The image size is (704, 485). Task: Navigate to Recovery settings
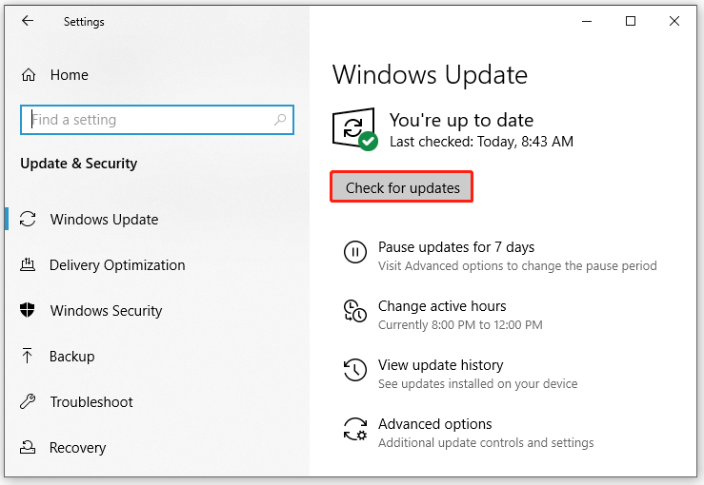click(77, 448)
